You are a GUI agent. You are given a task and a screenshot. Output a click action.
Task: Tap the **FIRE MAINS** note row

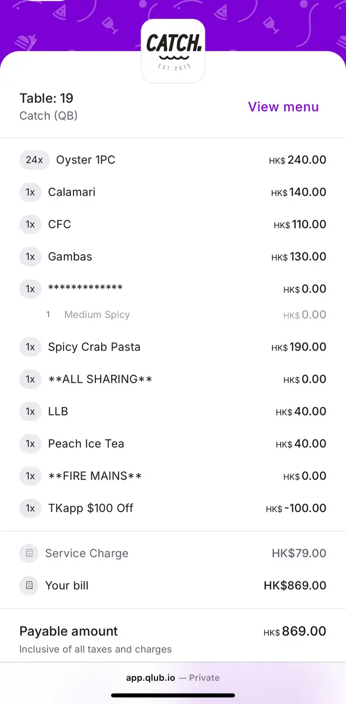[x=94, y=476]
